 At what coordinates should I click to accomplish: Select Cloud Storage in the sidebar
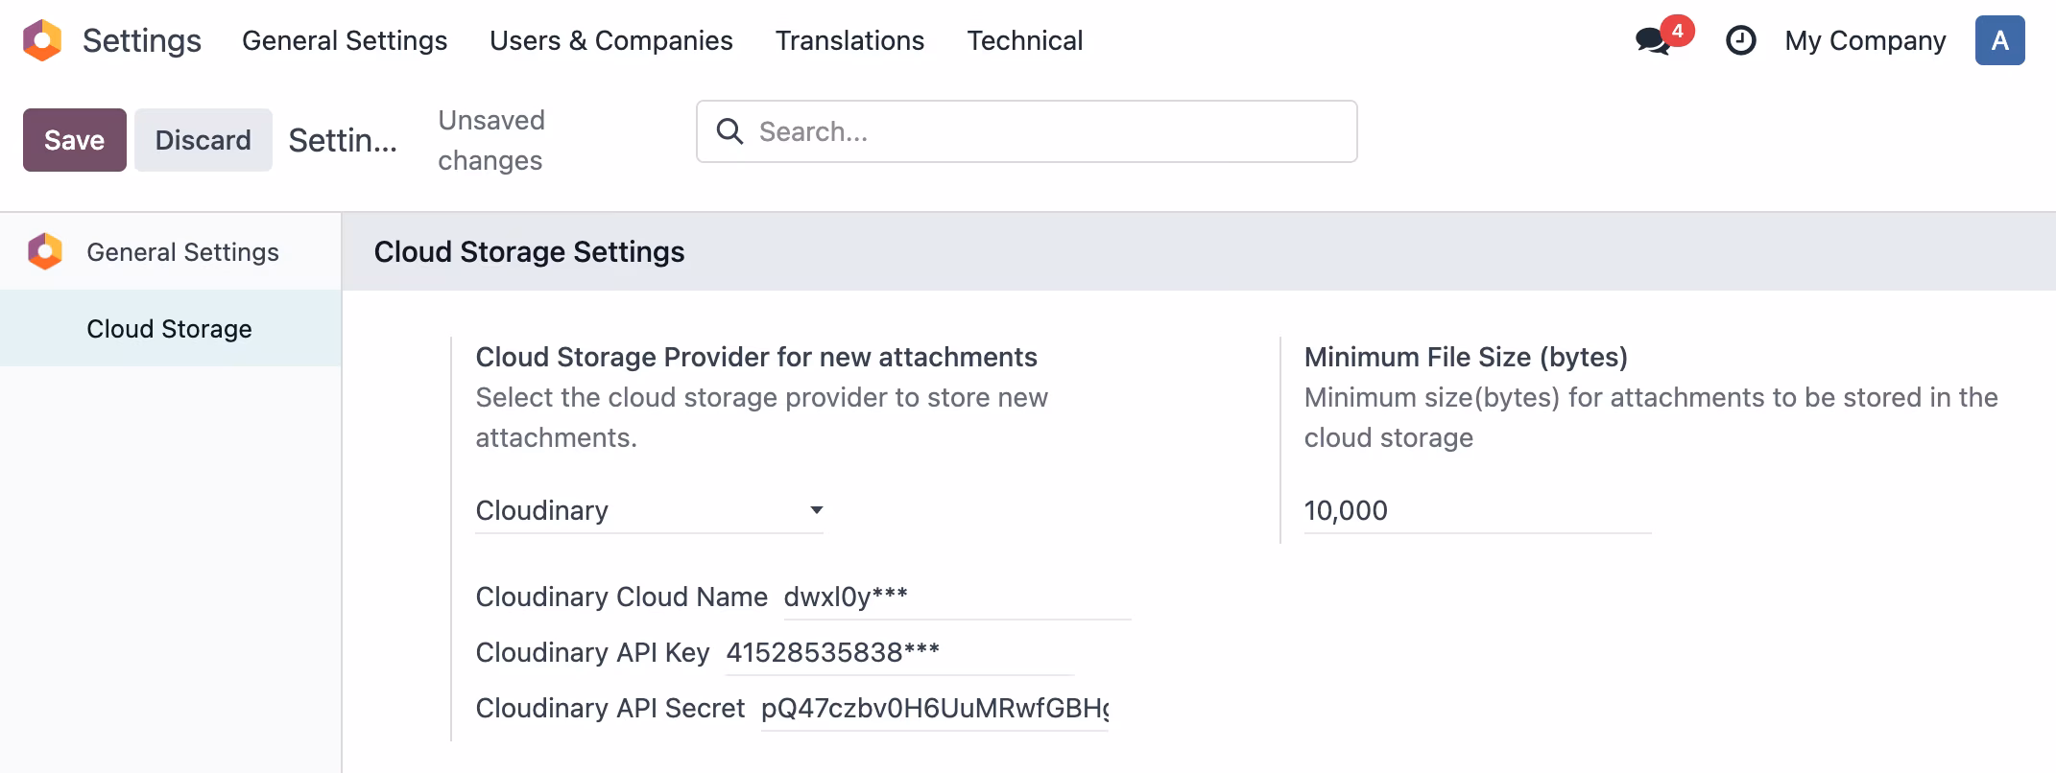tap(171, 328)
